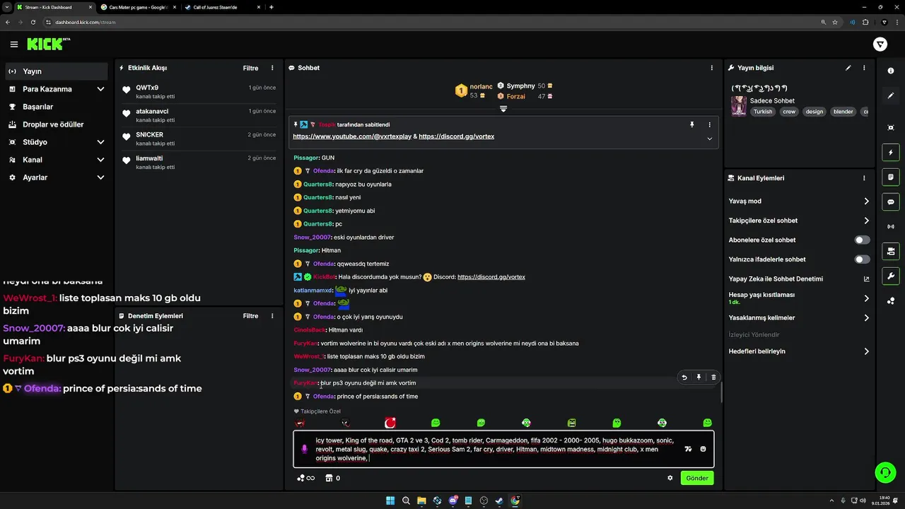This screenshot has width=905, height=509.
Task: Open the Sohbet panel three-dot menu
Action: (x=712, y=68)
